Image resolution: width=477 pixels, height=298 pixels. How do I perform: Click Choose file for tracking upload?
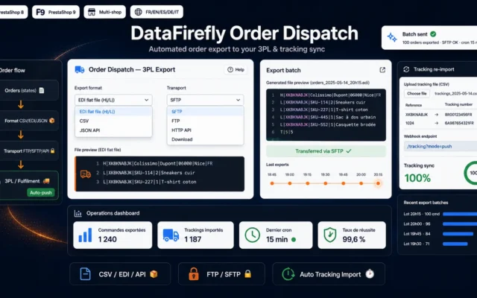pyautogui.click(x=417, y=94)
